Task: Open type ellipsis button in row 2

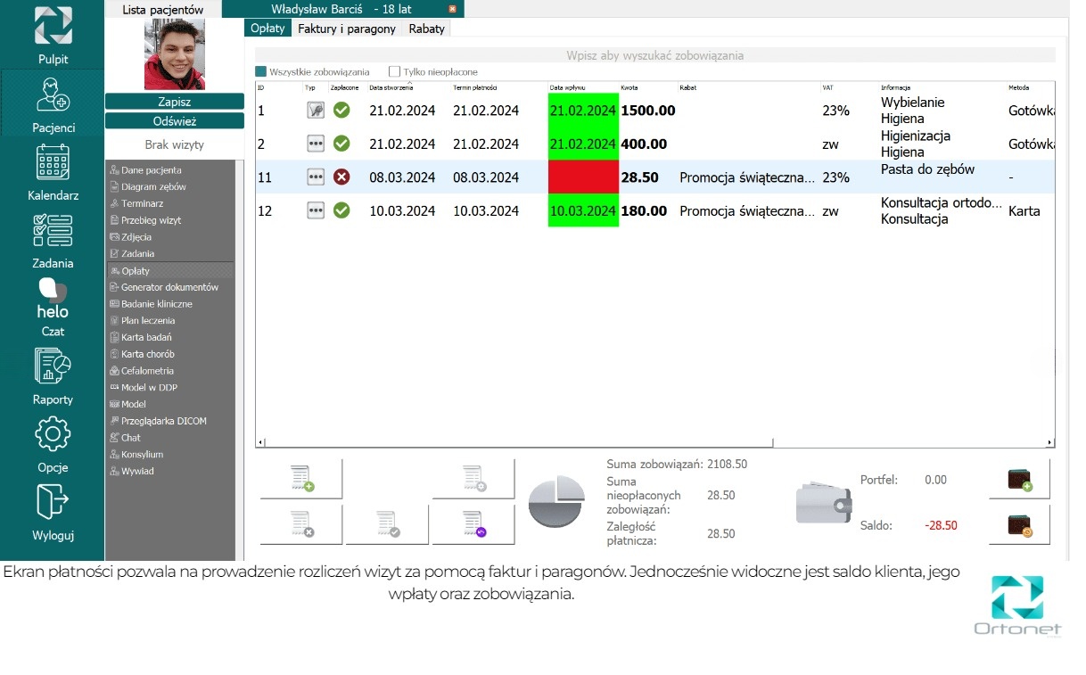Action: click(315, 144)
